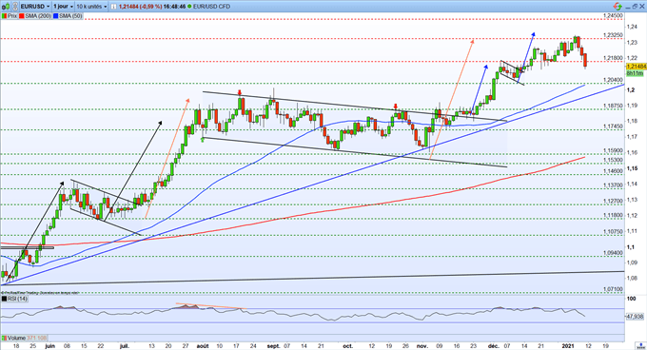This screenshot has width=647, height=350.
Task: Open the '1 jour' timeframe dropdown
Action: click(63, 7)
